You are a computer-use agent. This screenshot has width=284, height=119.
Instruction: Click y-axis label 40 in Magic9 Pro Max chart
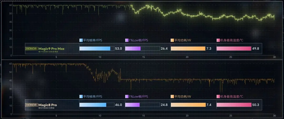[x=11, y=22]
